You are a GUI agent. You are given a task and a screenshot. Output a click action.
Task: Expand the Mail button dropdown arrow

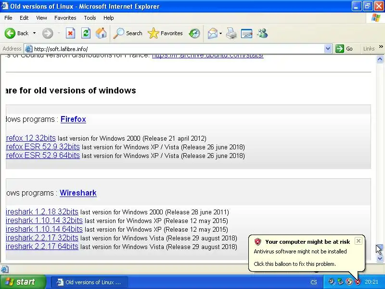(x=220, y=33)
